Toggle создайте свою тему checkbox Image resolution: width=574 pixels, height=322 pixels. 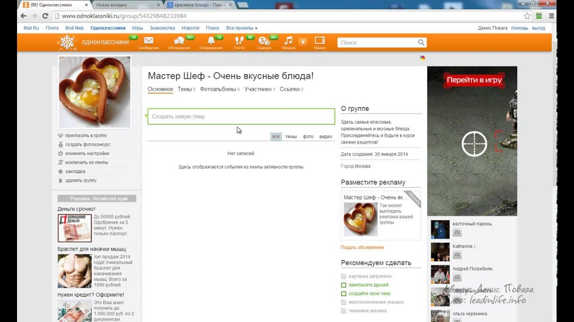click(344, 293)
